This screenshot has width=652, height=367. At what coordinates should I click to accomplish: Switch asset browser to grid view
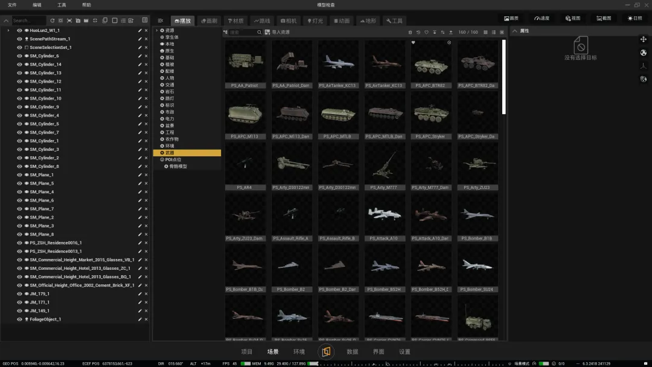485,32
